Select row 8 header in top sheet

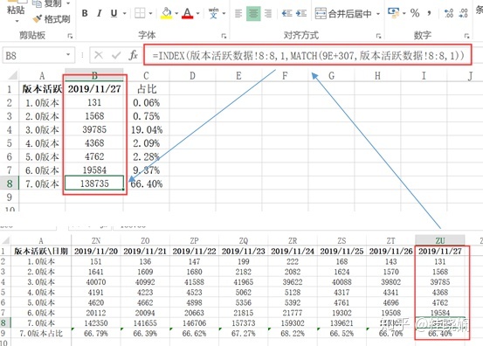(10, 183)
